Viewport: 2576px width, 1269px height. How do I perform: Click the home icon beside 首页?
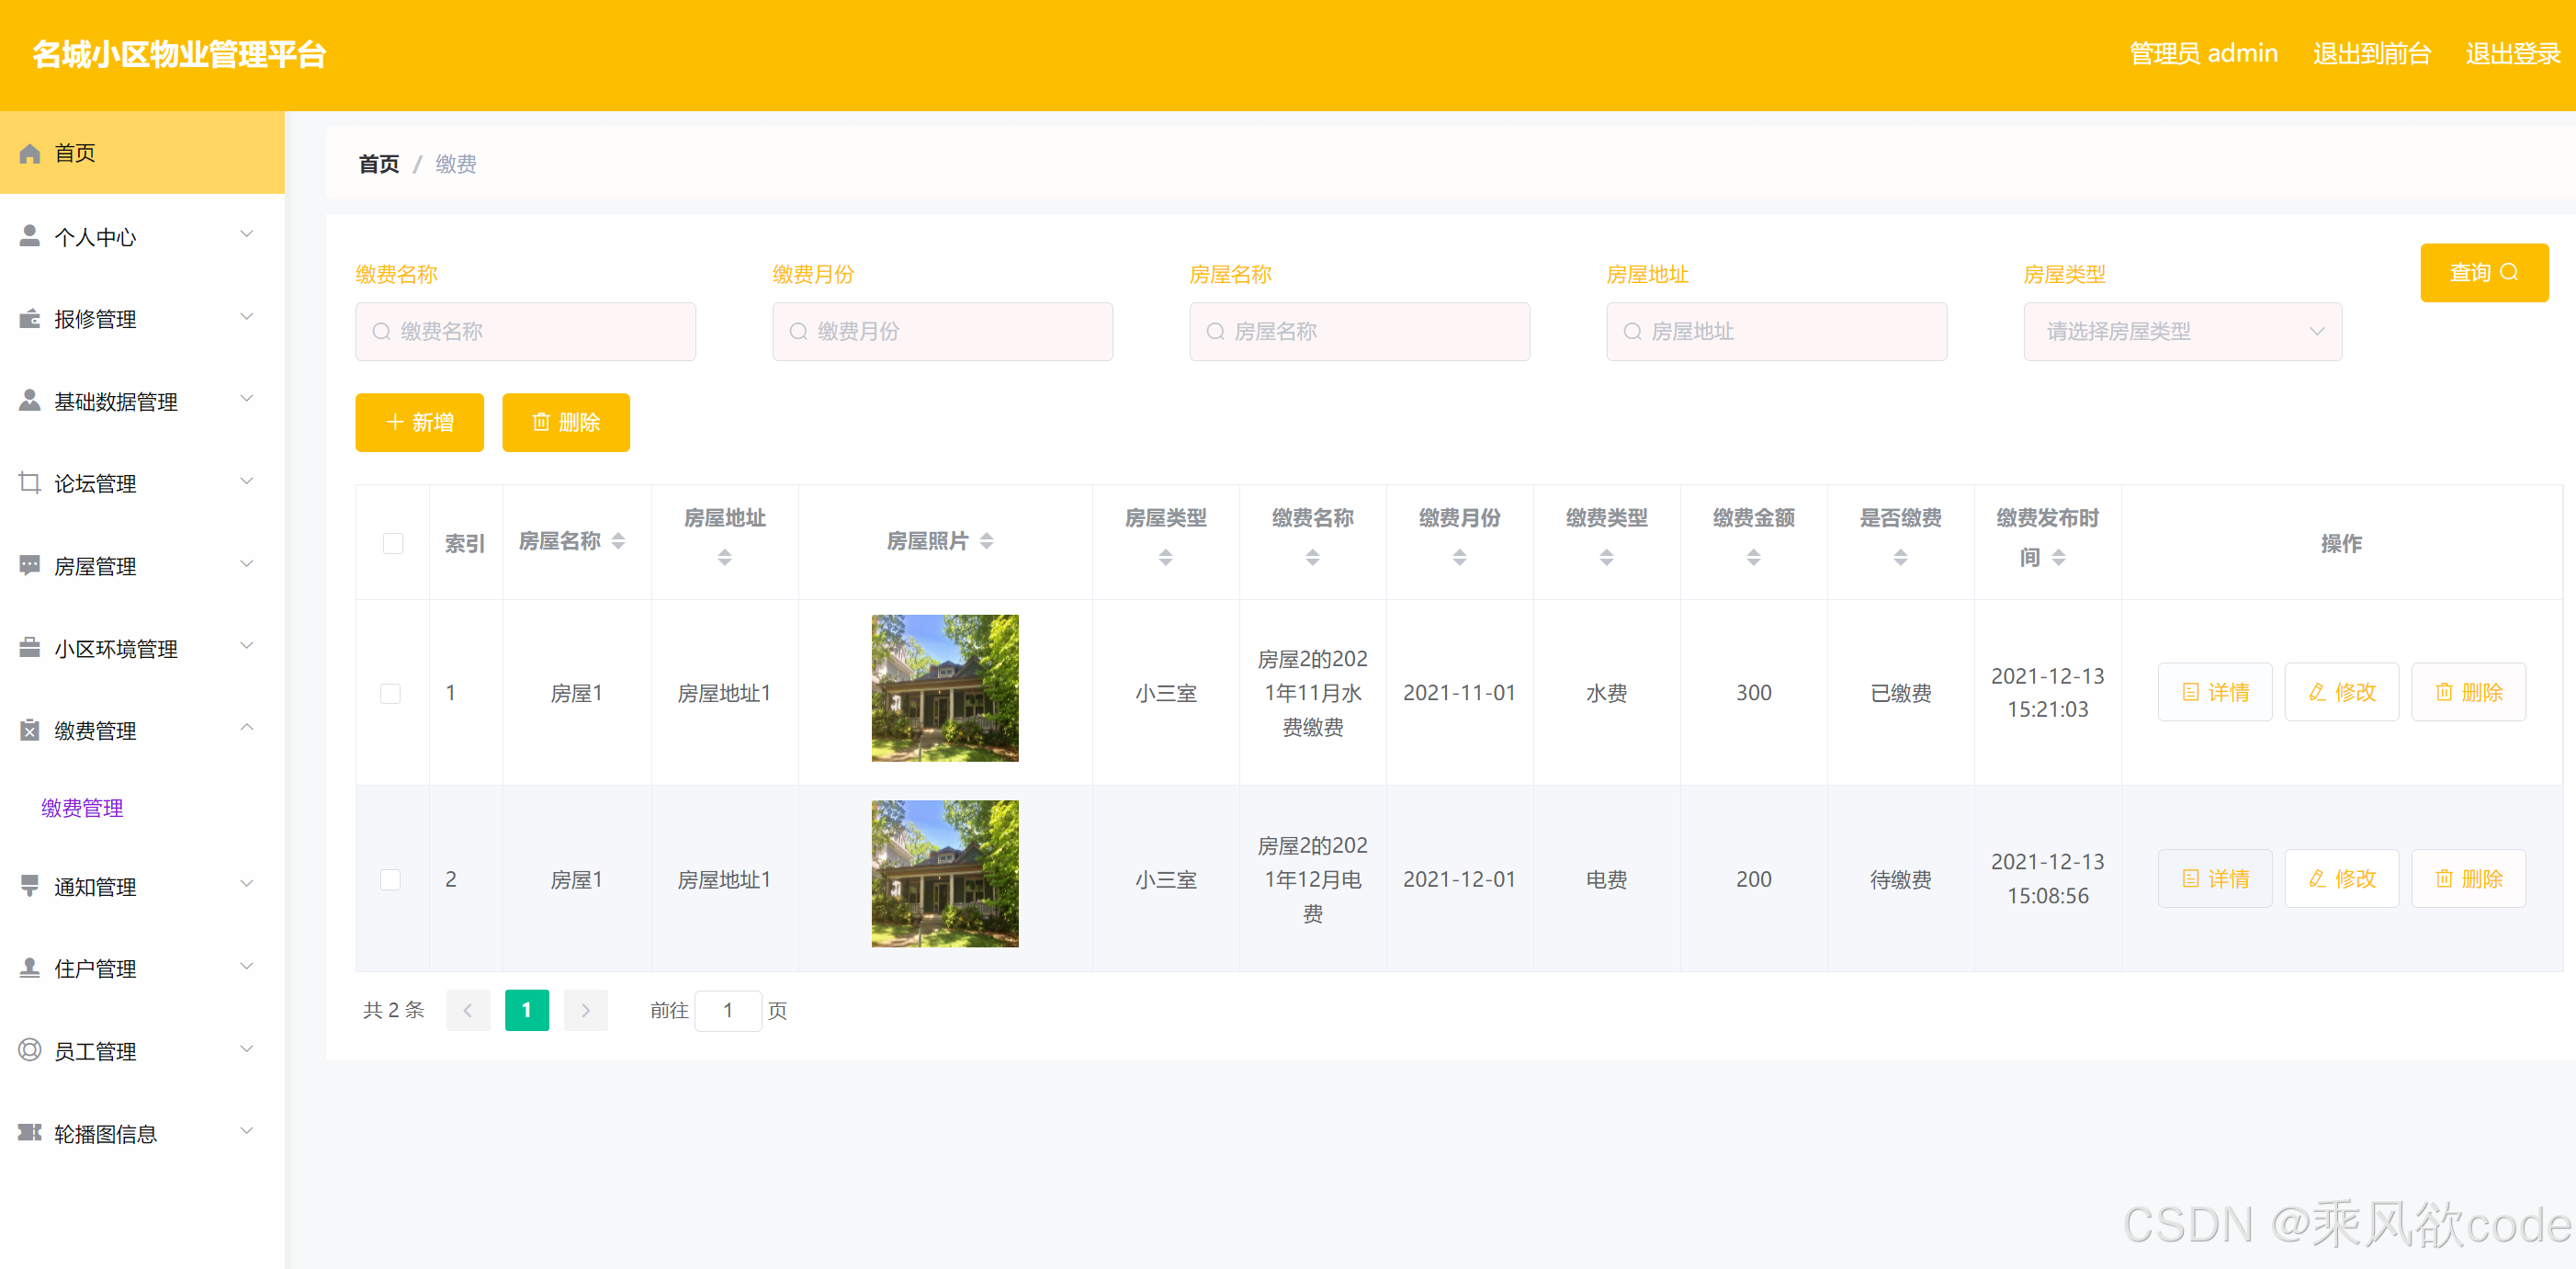(30, 153)
